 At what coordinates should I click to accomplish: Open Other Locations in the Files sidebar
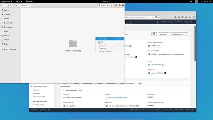10,49
